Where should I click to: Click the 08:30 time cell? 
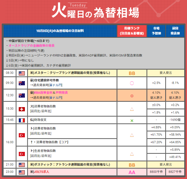click(10, 73)
